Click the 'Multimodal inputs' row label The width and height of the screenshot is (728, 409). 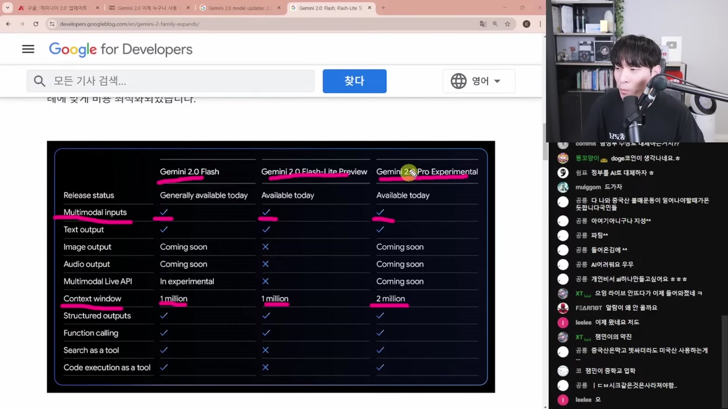click(x=95, y=212)
